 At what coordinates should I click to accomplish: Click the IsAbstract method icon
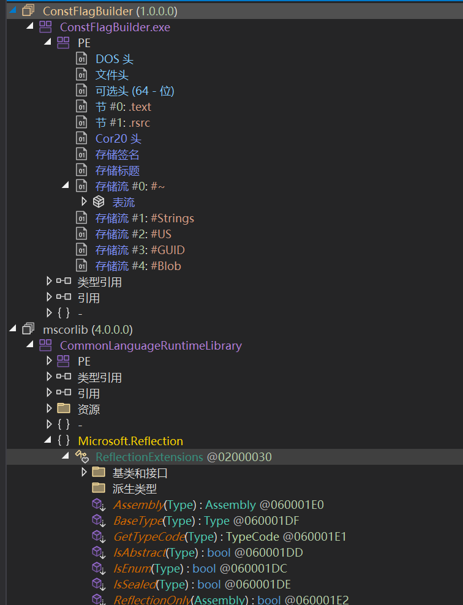(x=99, y=552)
